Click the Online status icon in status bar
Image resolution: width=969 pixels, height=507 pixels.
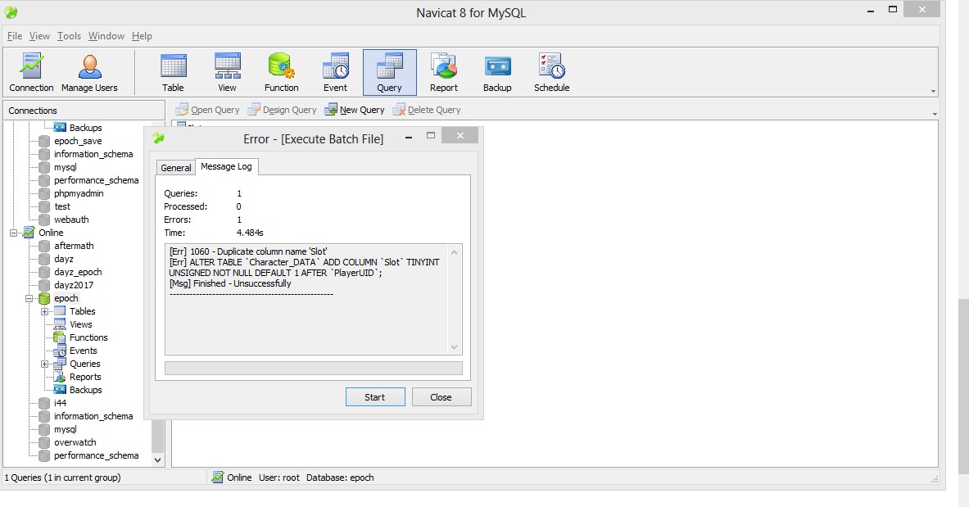coord(218,478)
